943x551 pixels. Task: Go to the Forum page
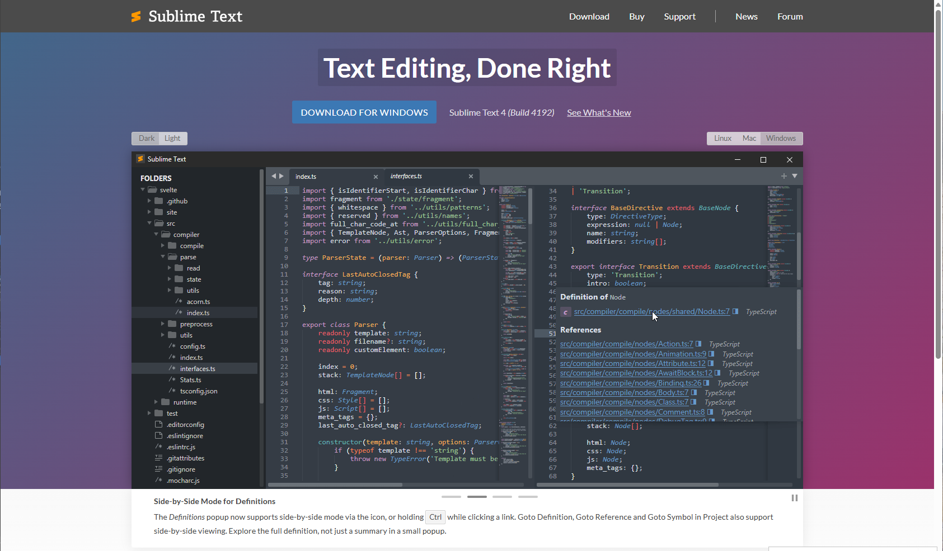click(790, 17)
